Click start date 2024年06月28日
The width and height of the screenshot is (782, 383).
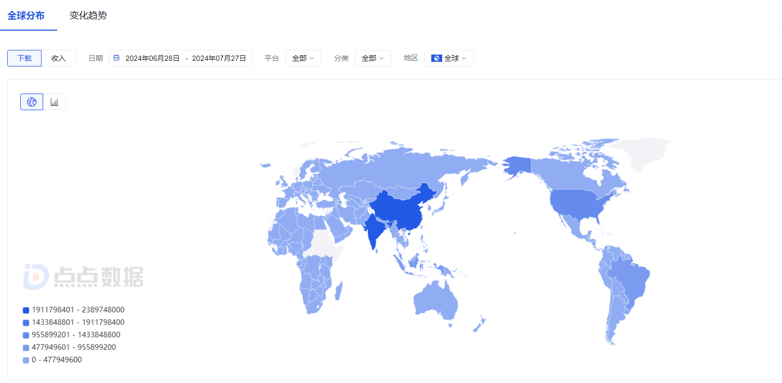tap(153, 58)
